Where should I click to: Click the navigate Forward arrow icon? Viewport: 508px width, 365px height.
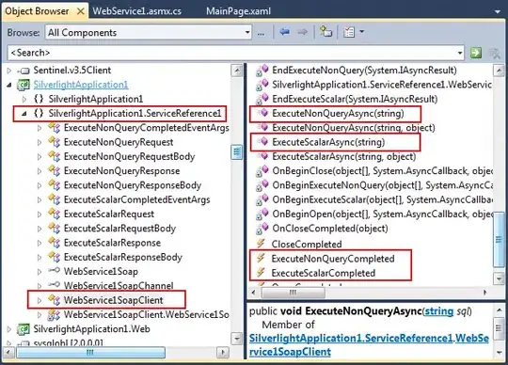pyautogui.click(x=303, y=32)
